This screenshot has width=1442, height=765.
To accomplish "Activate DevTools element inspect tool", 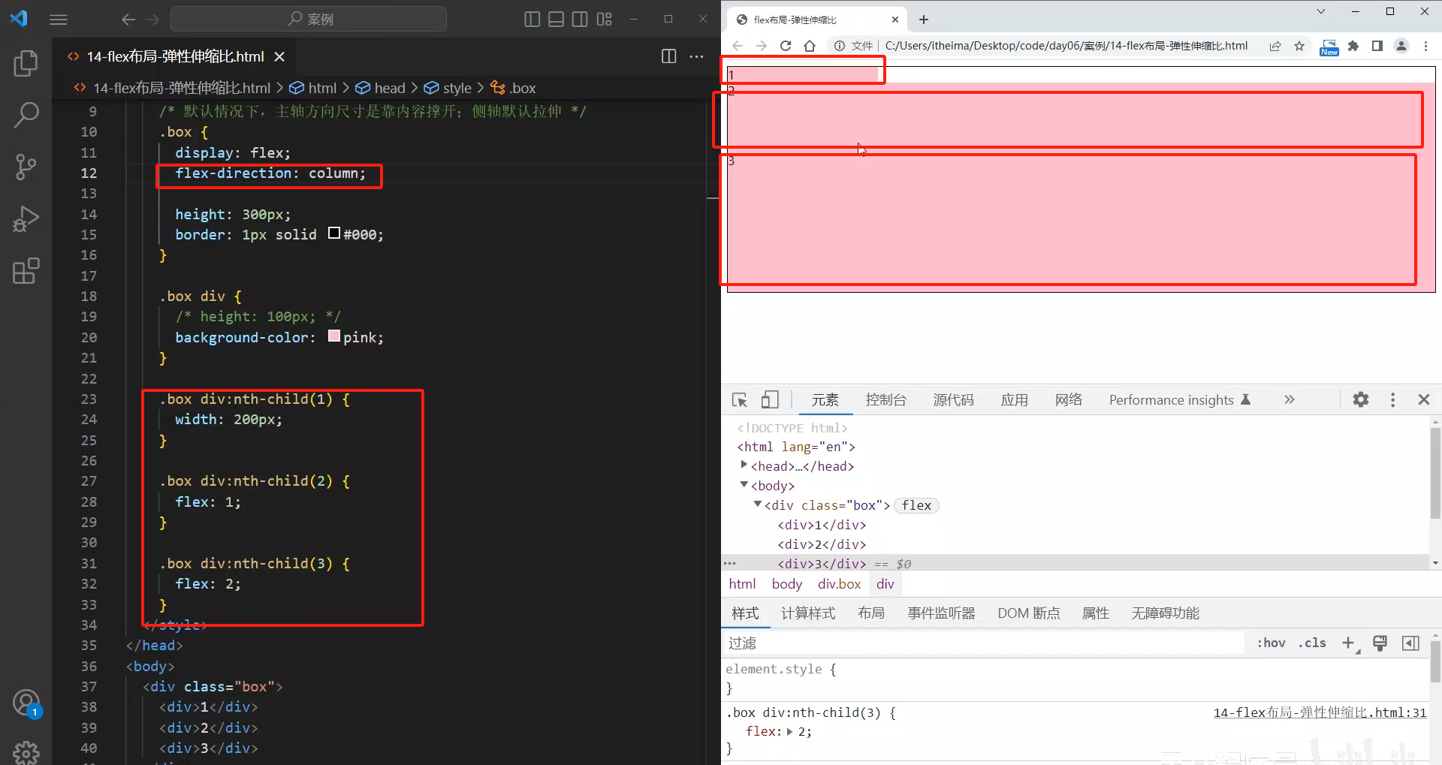I will pos(740,399).
